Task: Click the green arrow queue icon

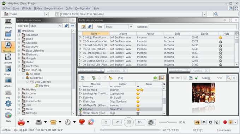Action: (x=155, y=78)
